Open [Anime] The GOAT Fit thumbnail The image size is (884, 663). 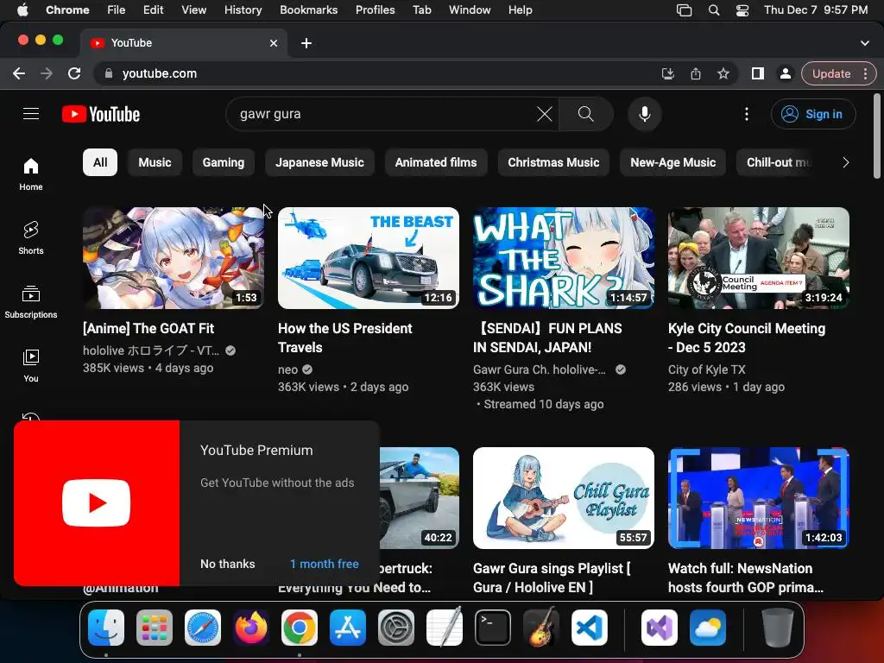(173, 257)
